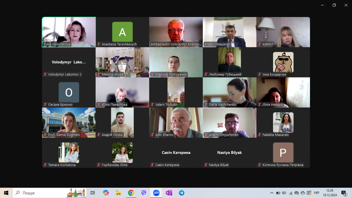Open Telegram from the taskbar
This screenshot has width=352, height=198.
click(182, 193)
